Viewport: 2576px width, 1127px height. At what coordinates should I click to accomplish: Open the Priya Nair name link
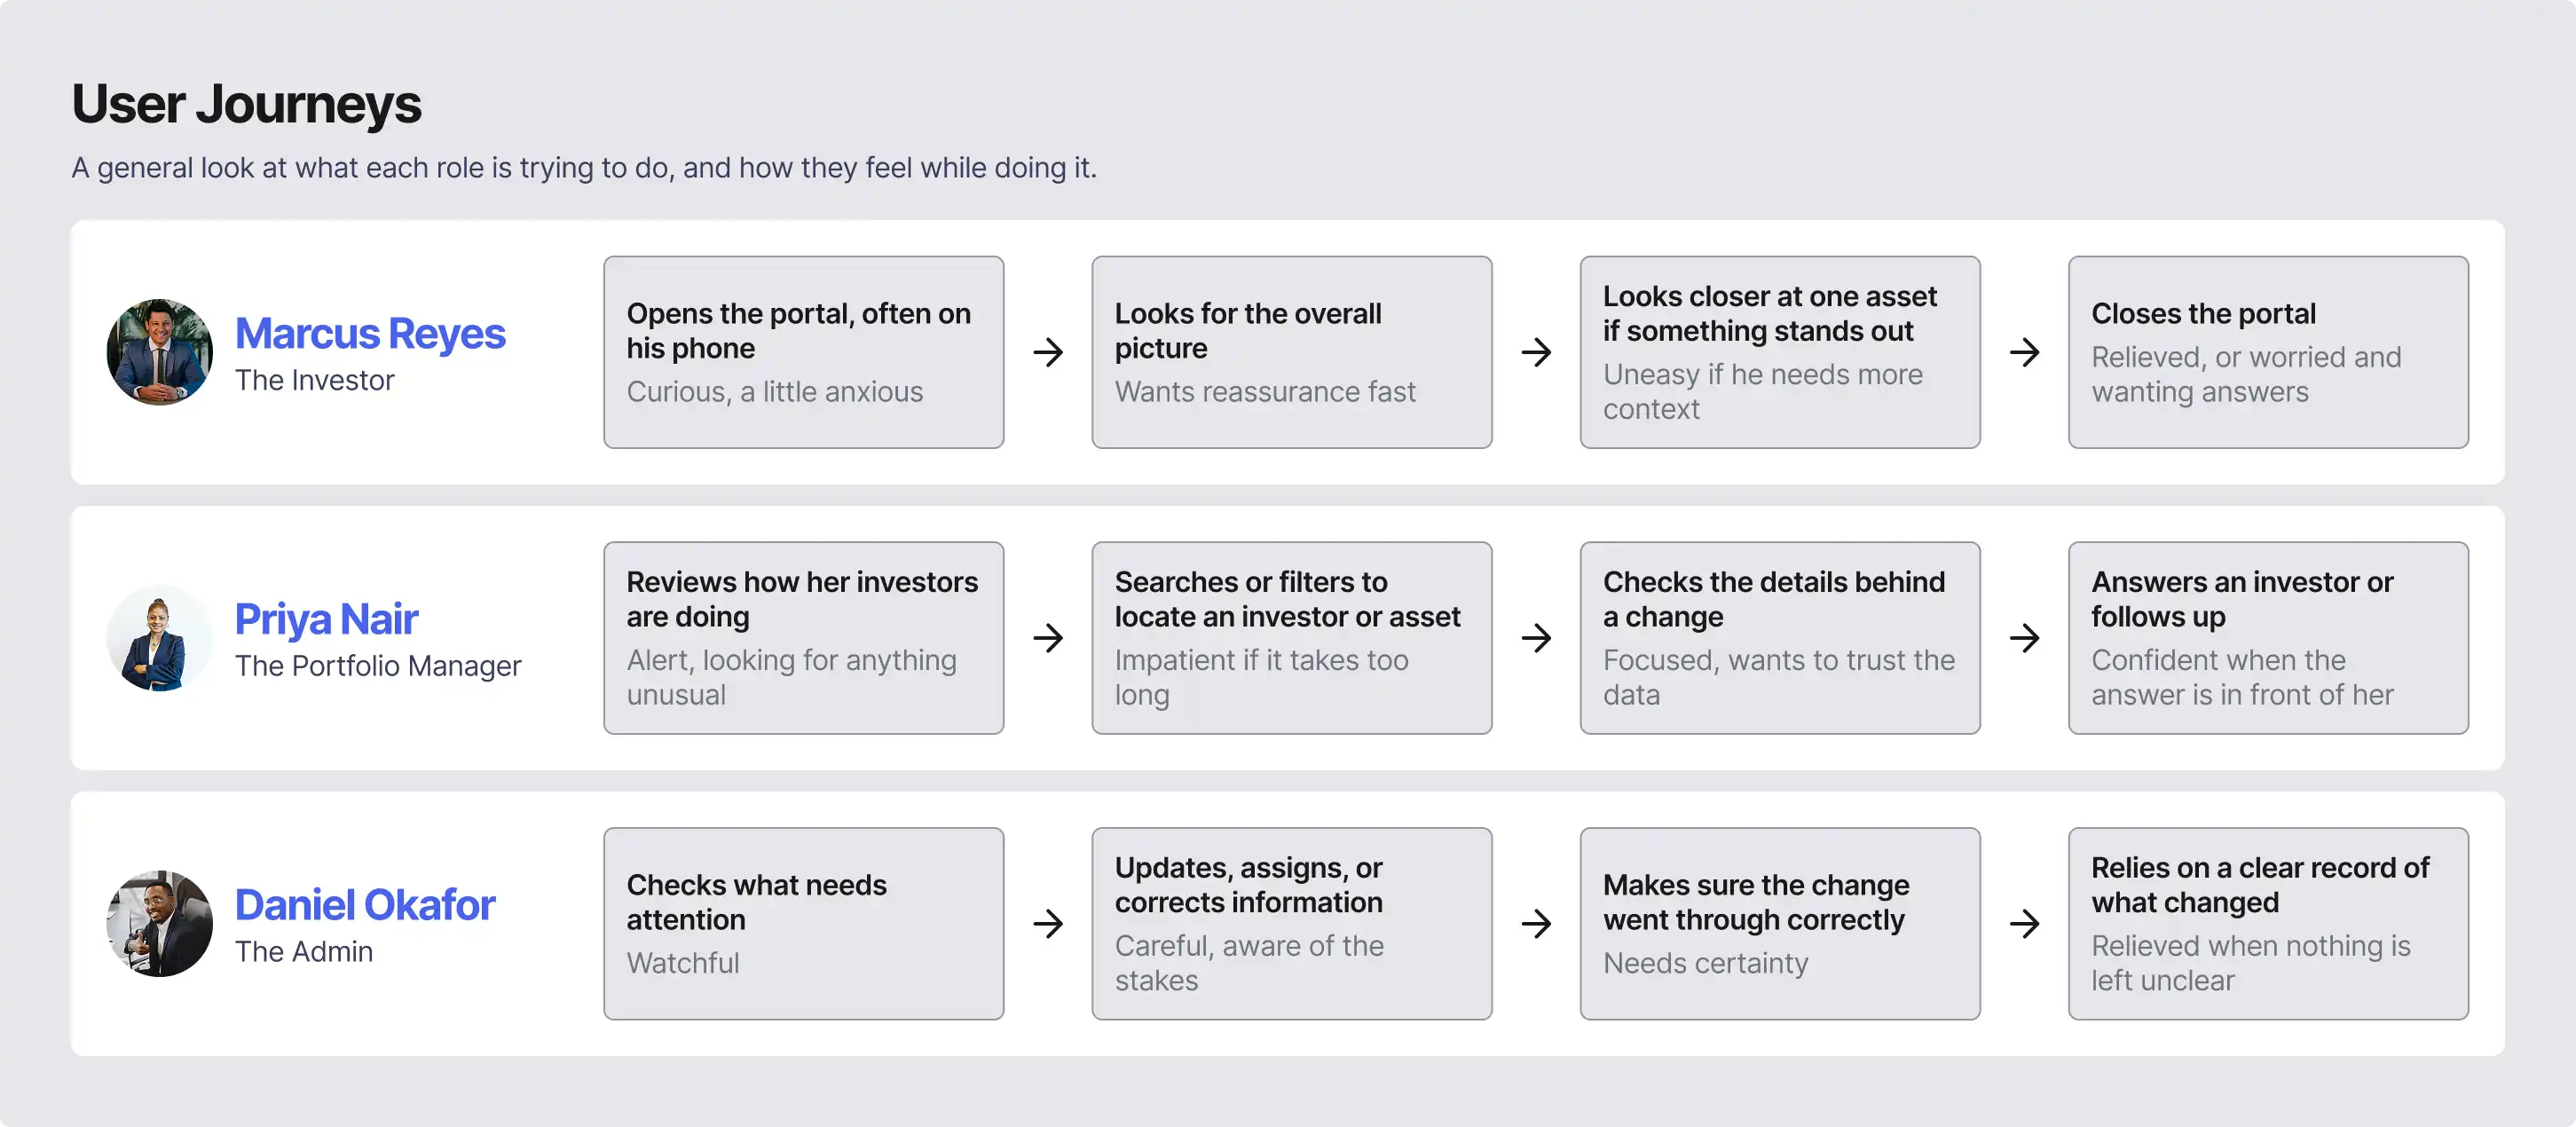click(326, 619)
